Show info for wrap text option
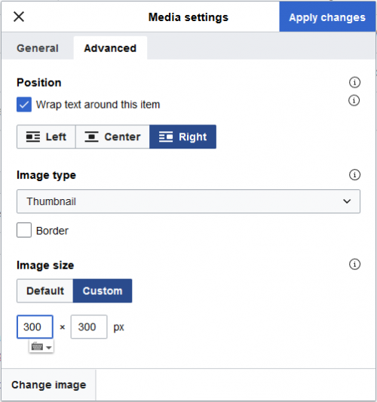377x402 pixels. (x=354, y=100)
